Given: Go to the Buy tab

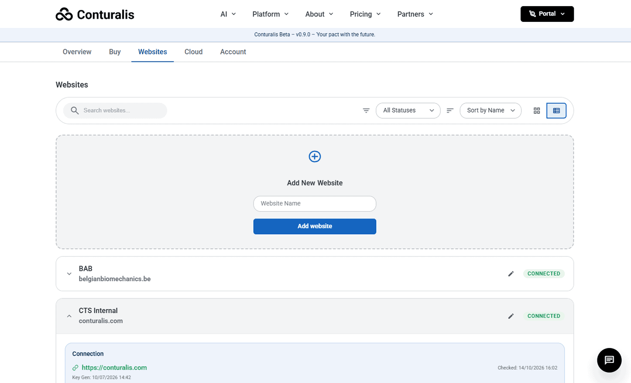Looking at the screenshot, I should (x=115, y=52).
